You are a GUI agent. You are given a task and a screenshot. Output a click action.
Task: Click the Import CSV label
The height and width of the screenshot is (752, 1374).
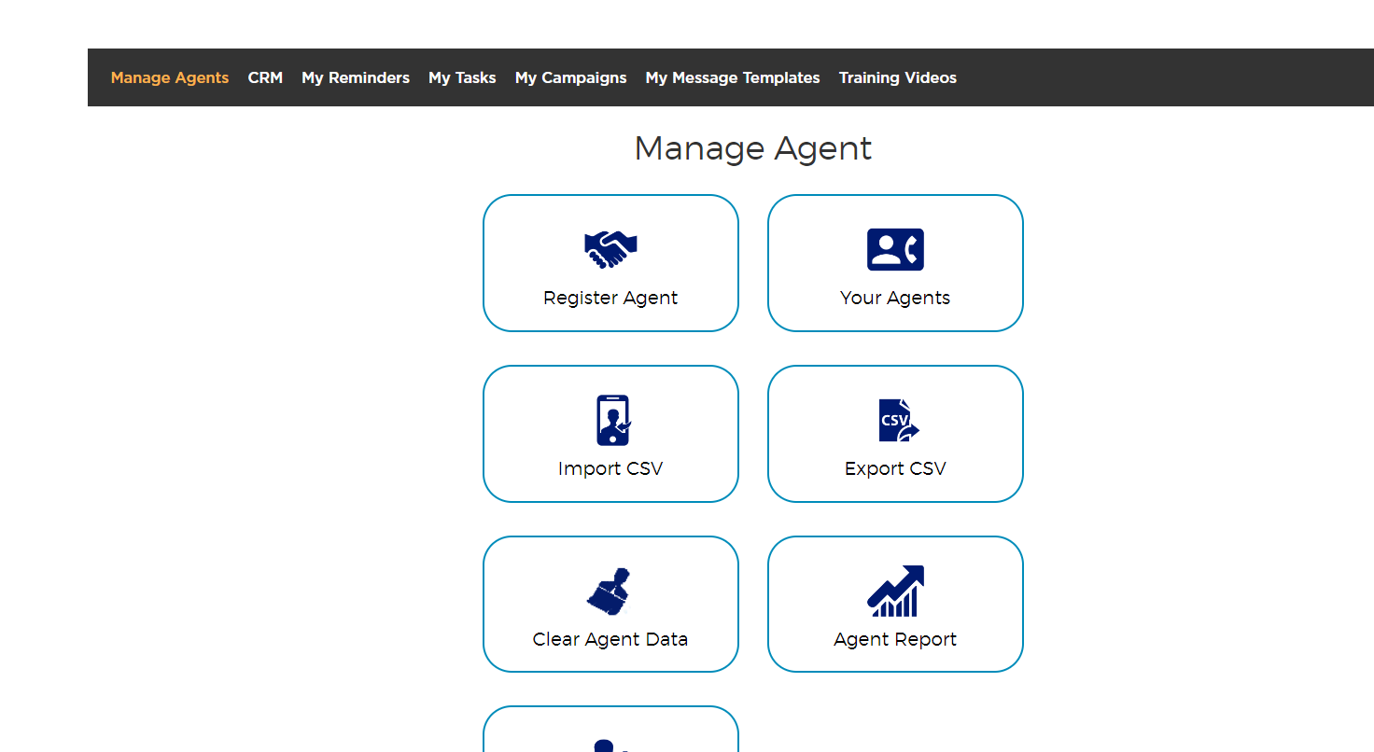click(610, 468)
